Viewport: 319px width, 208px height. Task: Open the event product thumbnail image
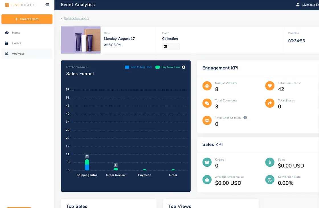81,40
